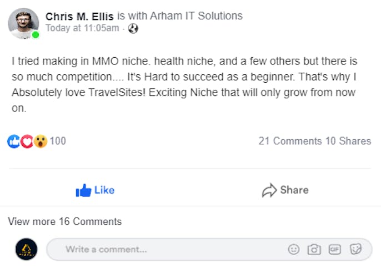Open the Today at 11:05am timestamp
The image size is (381, 268).
point(82,28)
